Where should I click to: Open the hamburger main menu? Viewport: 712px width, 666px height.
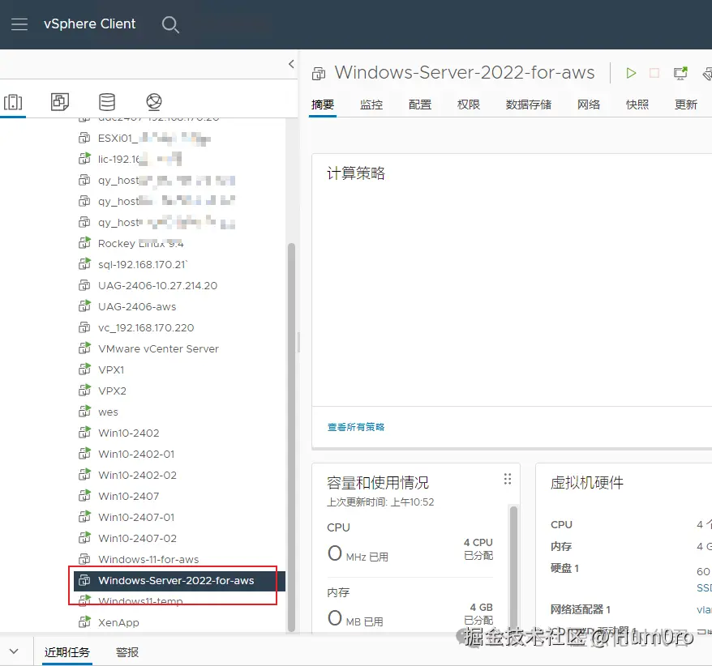coord(19,24)
